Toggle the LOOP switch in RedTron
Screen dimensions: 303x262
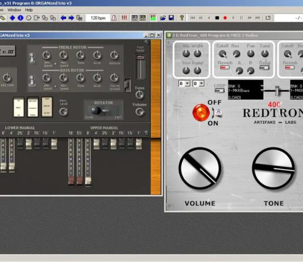[x=220, y=91]
